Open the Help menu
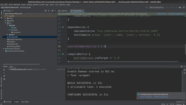The image size is (186, 105). tap(69, 5)
